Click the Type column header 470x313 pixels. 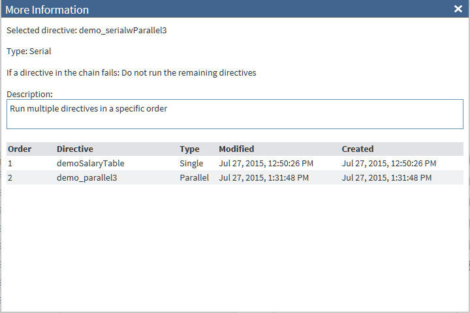pos(189,149)
